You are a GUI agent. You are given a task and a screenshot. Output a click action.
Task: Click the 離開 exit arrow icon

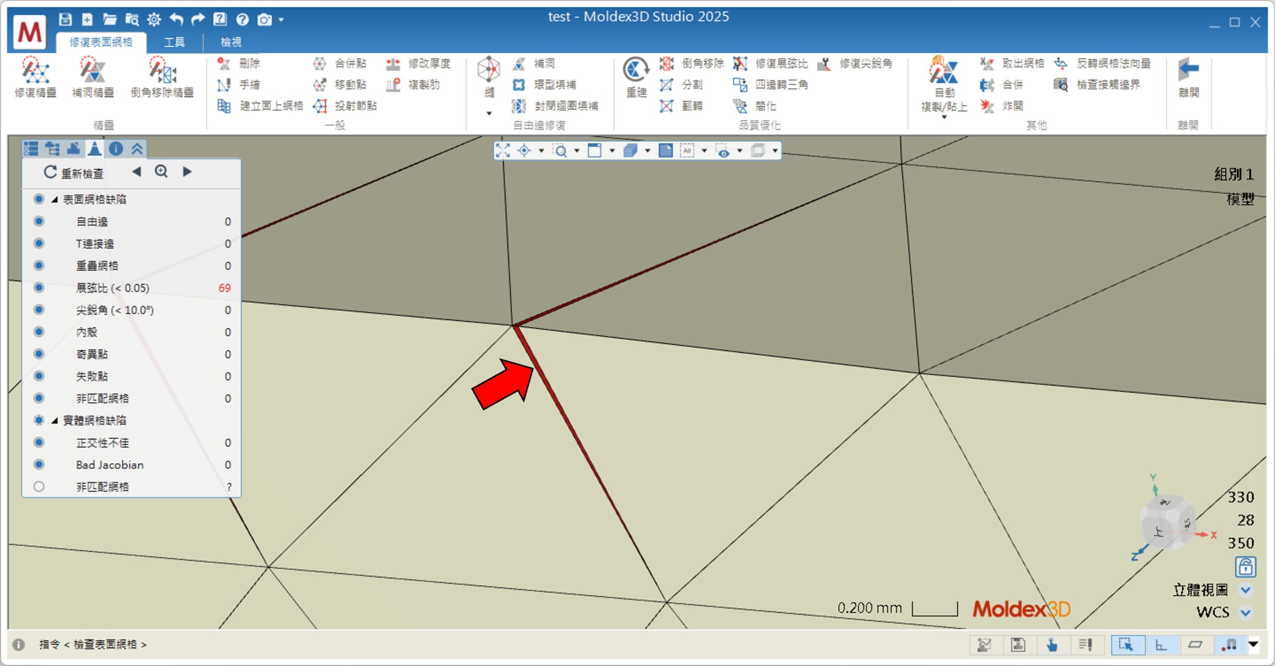pos(1188,70)
